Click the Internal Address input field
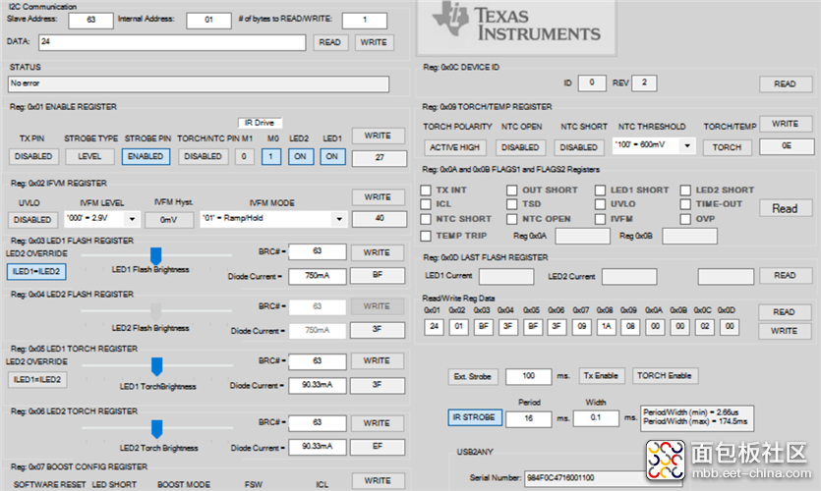 tap(208, 20)
